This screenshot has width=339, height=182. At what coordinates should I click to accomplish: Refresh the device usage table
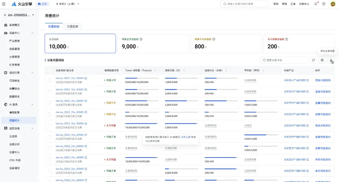(x=313, y=60)
